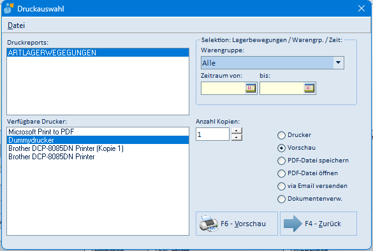Click the Anzahl Kopien number field
The height and width of the screenshot is (251, 373).
[x=212, y=134]
